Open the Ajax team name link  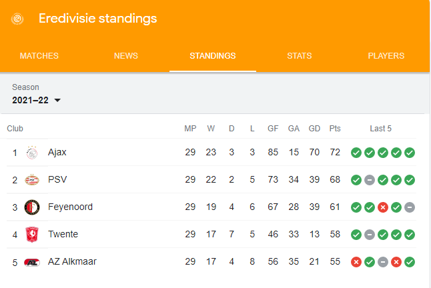coord(57,152)
